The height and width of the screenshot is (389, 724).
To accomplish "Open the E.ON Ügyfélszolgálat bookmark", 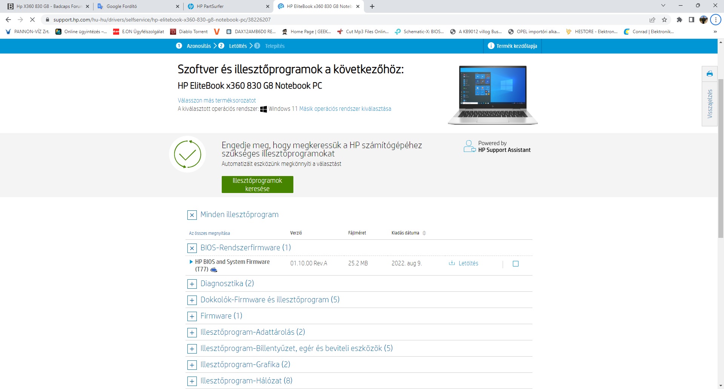I will tap(139, 32).
